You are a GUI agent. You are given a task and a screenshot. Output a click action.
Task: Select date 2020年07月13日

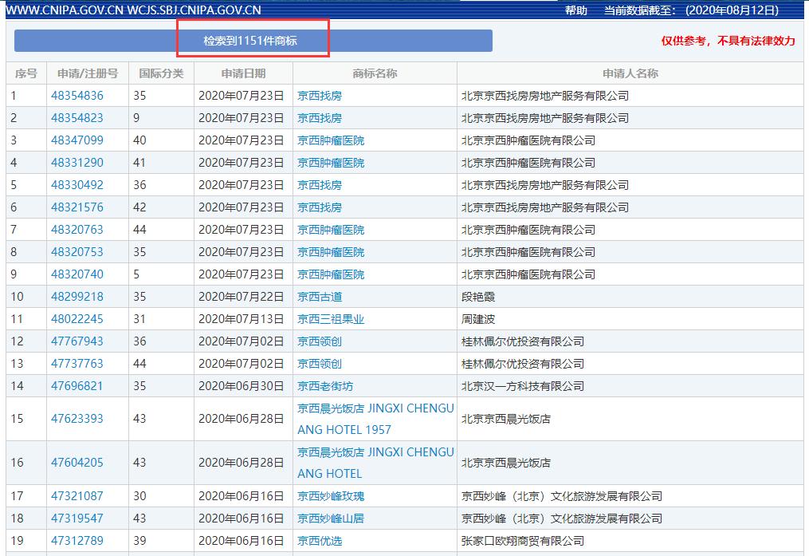[241, 319]
